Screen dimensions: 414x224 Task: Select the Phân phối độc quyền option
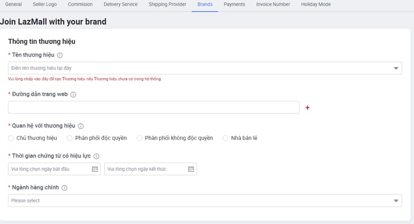tap(70, 138)
